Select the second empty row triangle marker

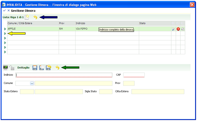5,38
